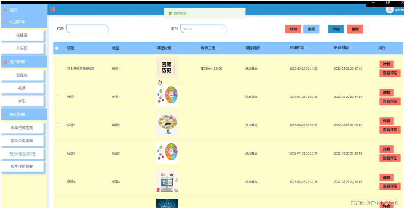
Task: Click 点此播放 in 标题2 row
Action: coord(251,125)
